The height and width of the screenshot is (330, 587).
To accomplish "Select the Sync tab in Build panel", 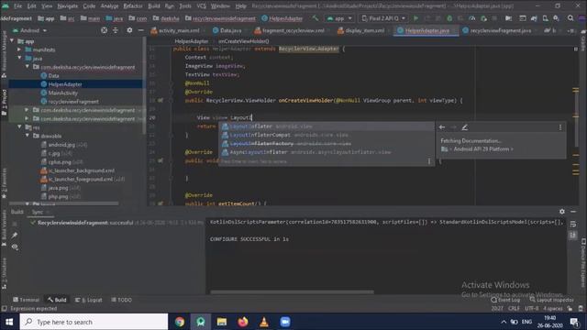I will (x=37, y=212).
